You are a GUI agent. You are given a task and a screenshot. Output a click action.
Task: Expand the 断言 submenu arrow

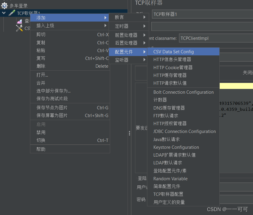pos(145,18)
